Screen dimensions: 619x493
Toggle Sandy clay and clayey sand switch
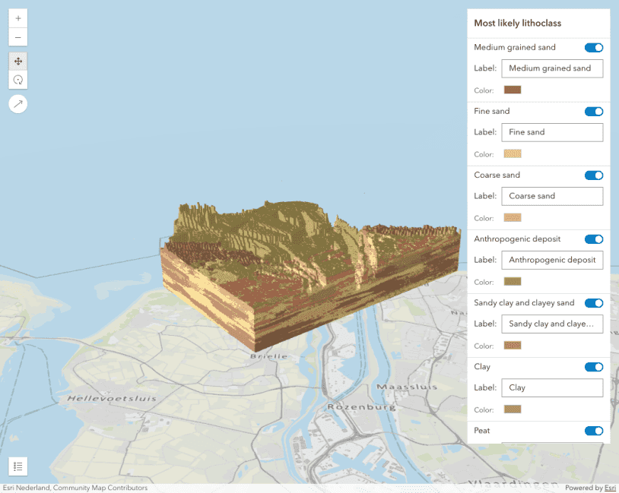click(593, 303)
